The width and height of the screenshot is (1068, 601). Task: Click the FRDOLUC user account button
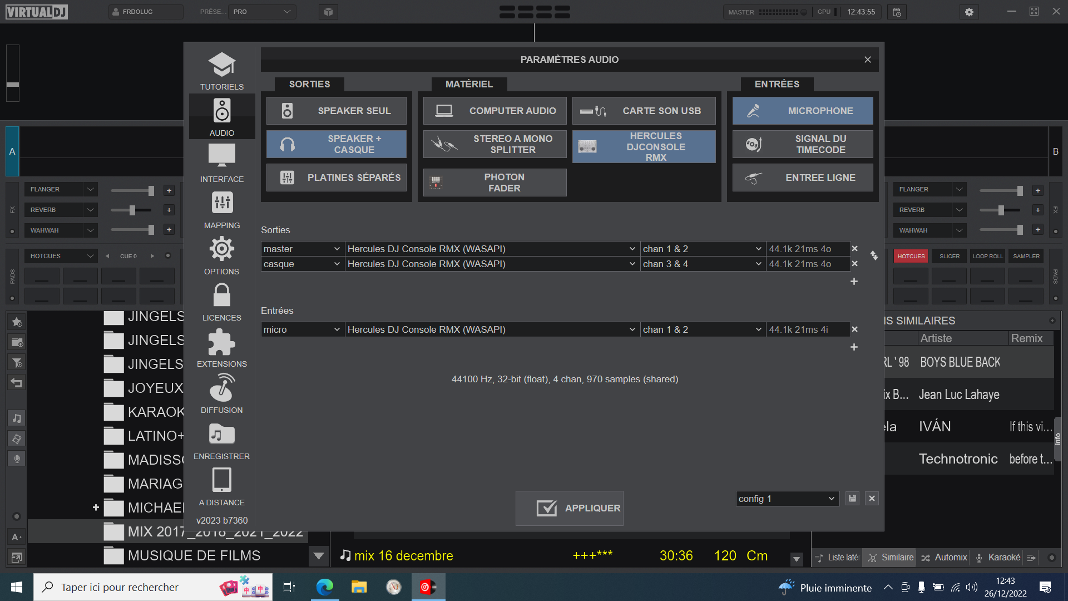146,12
